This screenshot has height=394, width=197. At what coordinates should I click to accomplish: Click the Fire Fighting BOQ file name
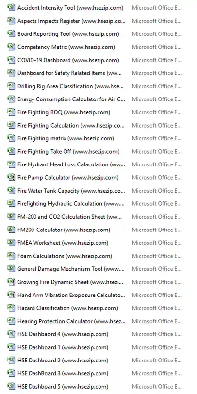pyautogui.click(x=64, y=112)
